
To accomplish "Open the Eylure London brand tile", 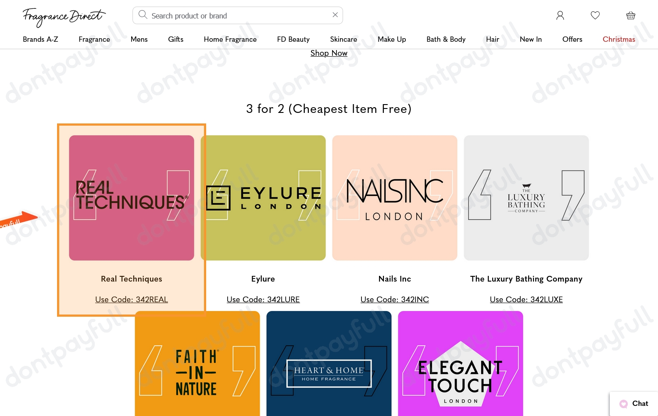I will point(263,198).
